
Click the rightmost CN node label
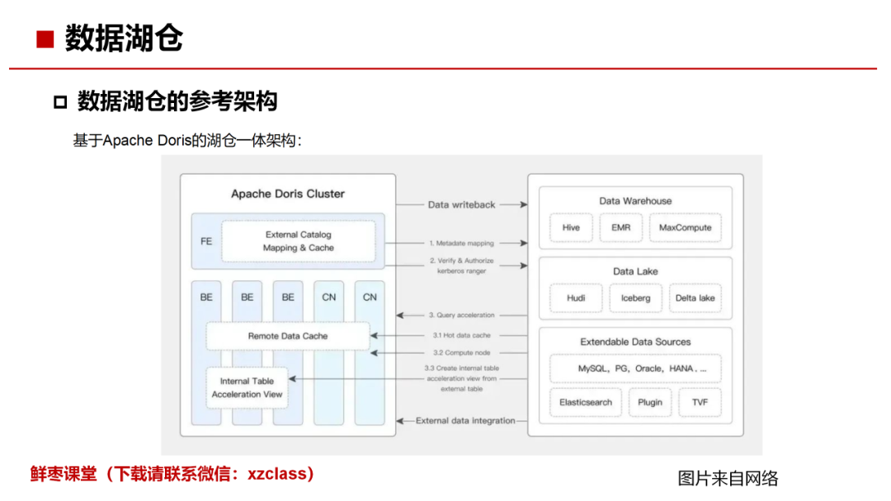tap(370, 297)
